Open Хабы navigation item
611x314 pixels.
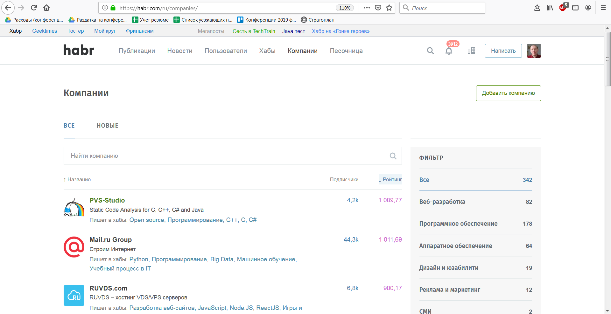267,51
